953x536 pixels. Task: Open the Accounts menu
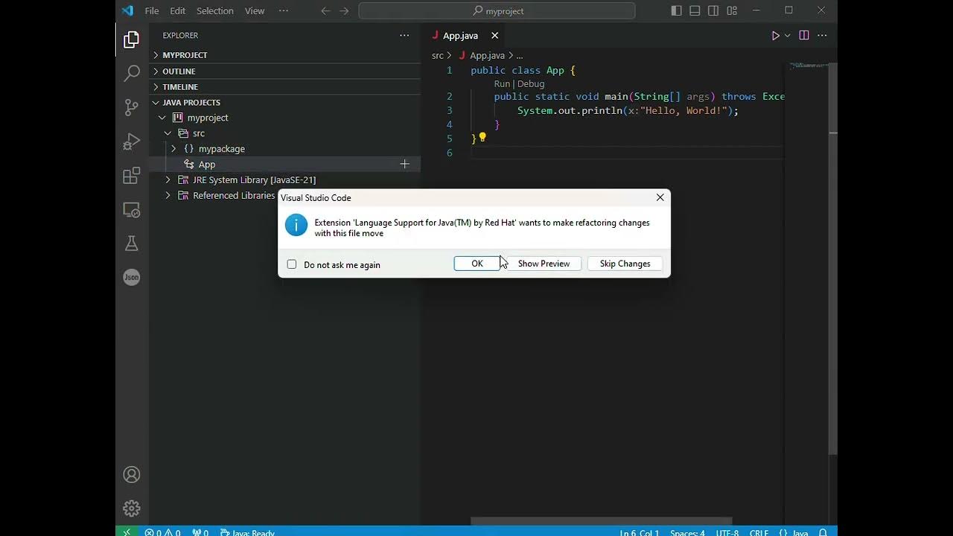click(x=132, y=475)
